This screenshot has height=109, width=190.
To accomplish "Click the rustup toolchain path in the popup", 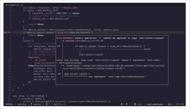I will click(115, 66).
